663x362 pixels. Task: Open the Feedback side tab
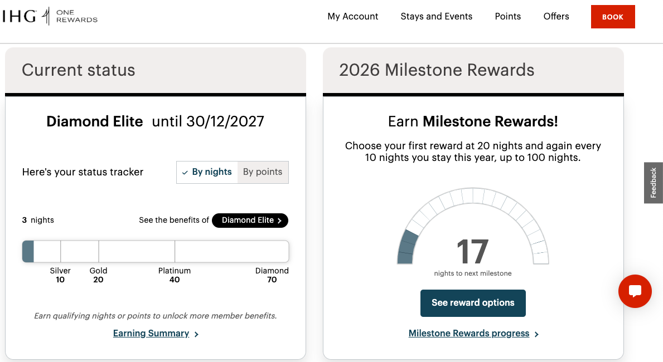pos(654,183)
